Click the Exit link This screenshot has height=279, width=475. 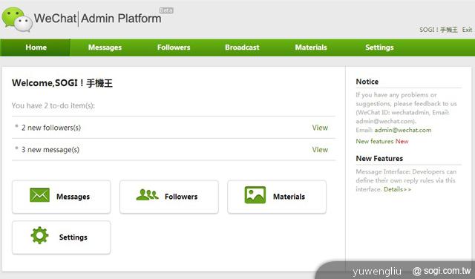coord(467,30)
